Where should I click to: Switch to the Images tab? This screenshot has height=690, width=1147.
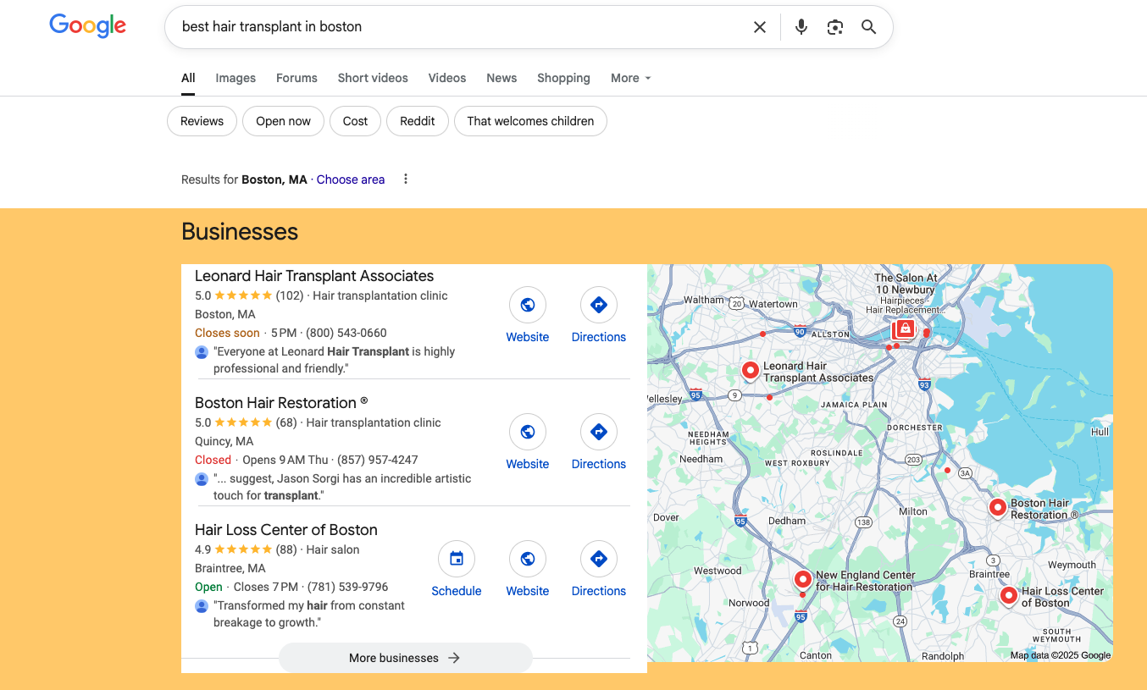pyautogui.click(x=235, y=78)
